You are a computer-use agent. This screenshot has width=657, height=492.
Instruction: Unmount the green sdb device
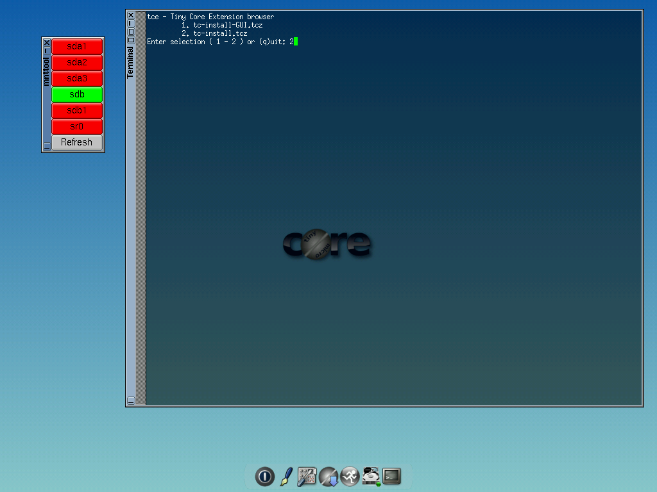[77, 95]
